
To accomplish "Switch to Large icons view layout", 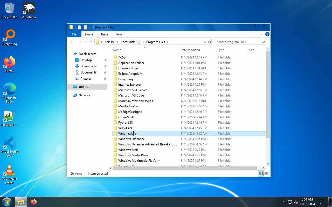I will 266,174.
